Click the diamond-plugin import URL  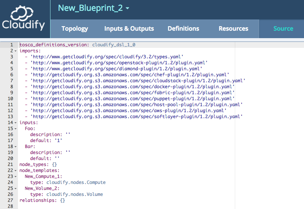click(116, 69)
